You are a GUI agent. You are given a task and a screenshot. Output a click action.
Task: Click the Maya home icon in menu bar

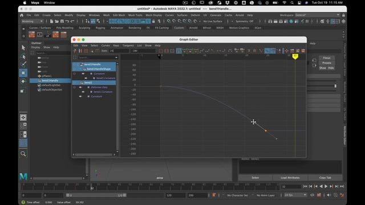click(x=22, y=15)
